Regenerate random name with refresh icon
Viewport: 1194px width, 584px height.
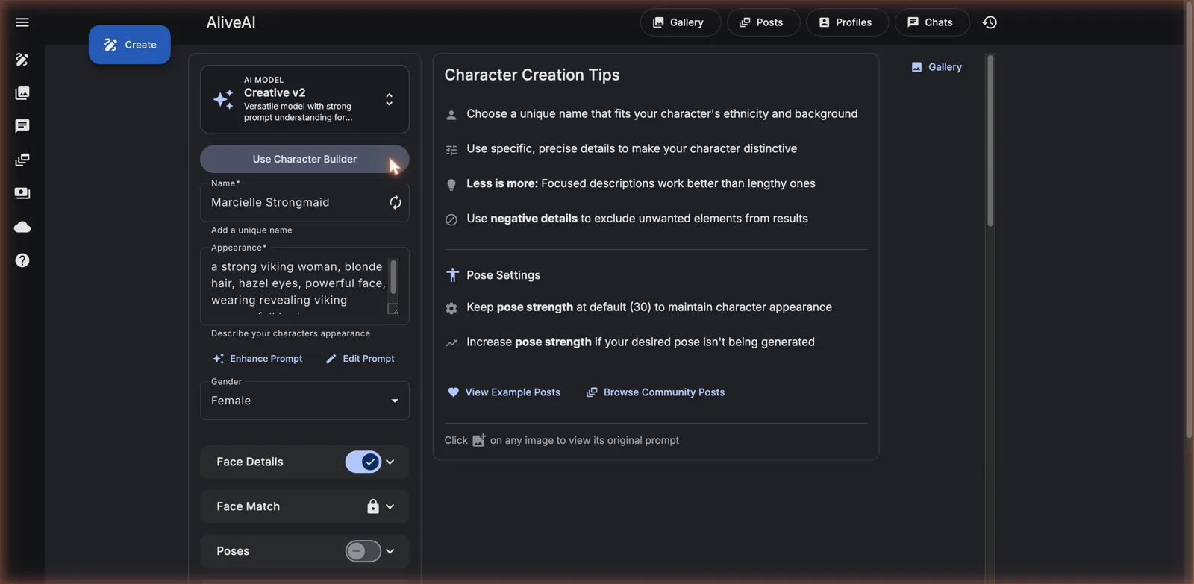[395, 202]
